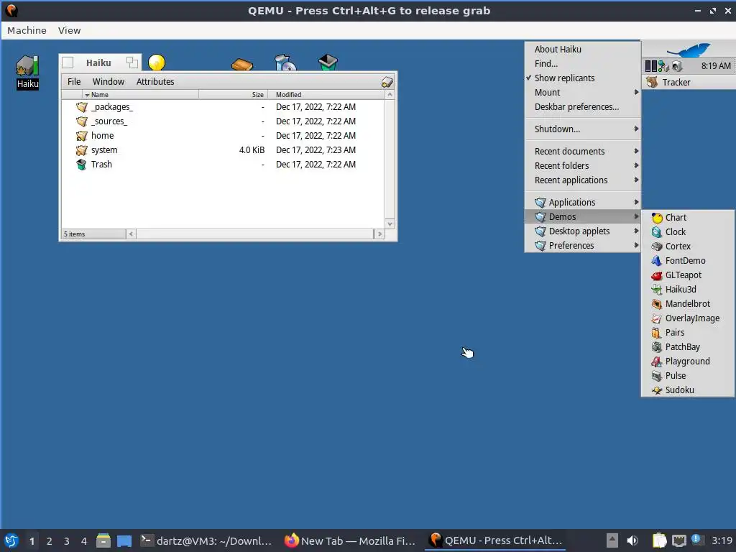This screenshot has width=736, height=552.
Task: Launch the Playground demo
Action: [688, 362]
